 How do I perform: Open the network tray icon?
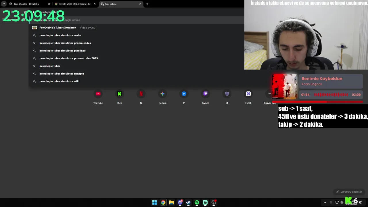337,202
